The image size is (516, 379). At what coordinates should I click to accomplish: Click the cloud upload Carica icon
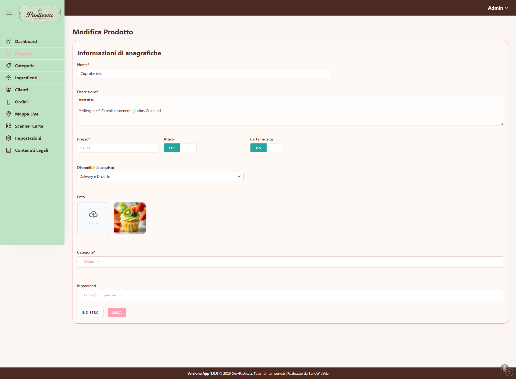tap(93, 214)
